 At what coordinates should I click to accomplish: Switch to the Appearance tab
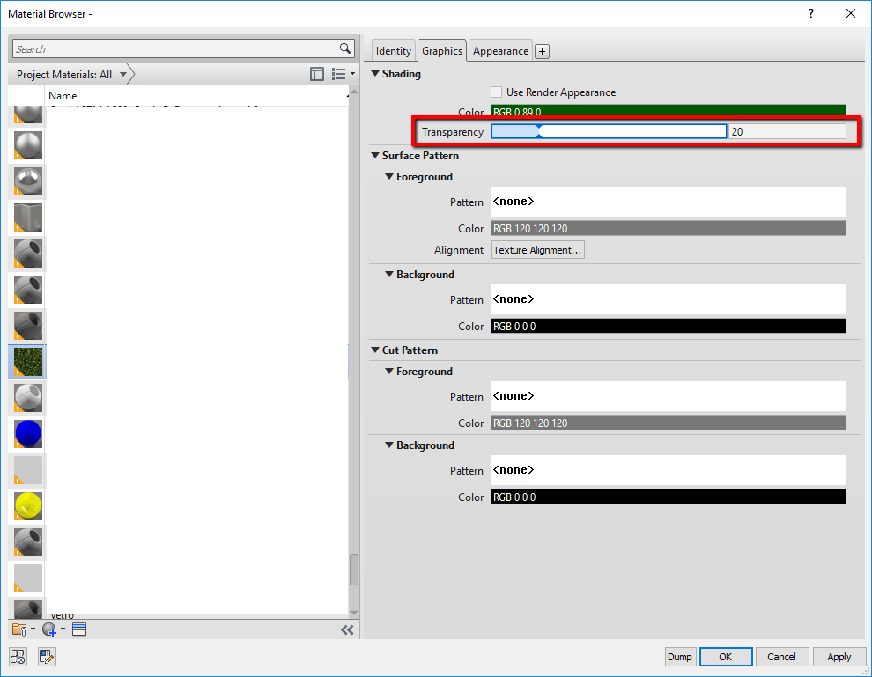point(499,50)
